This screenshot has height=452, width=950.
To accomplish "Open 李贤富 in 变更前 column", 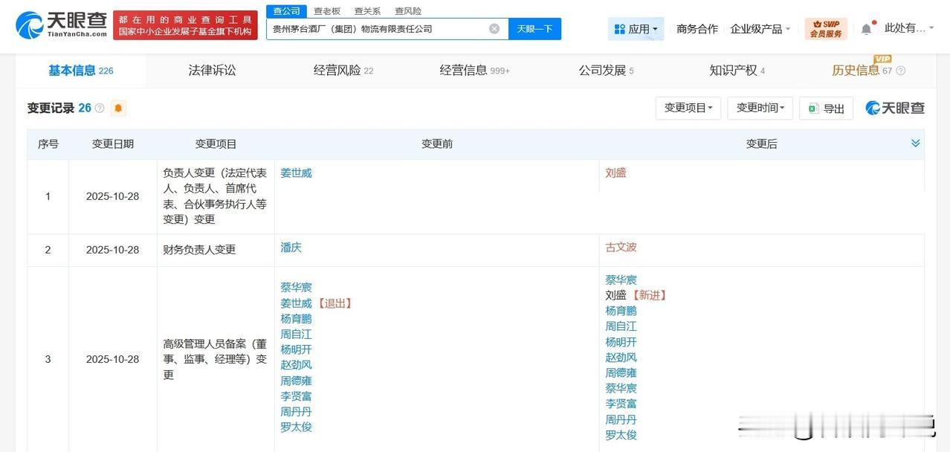I will 296,396.
